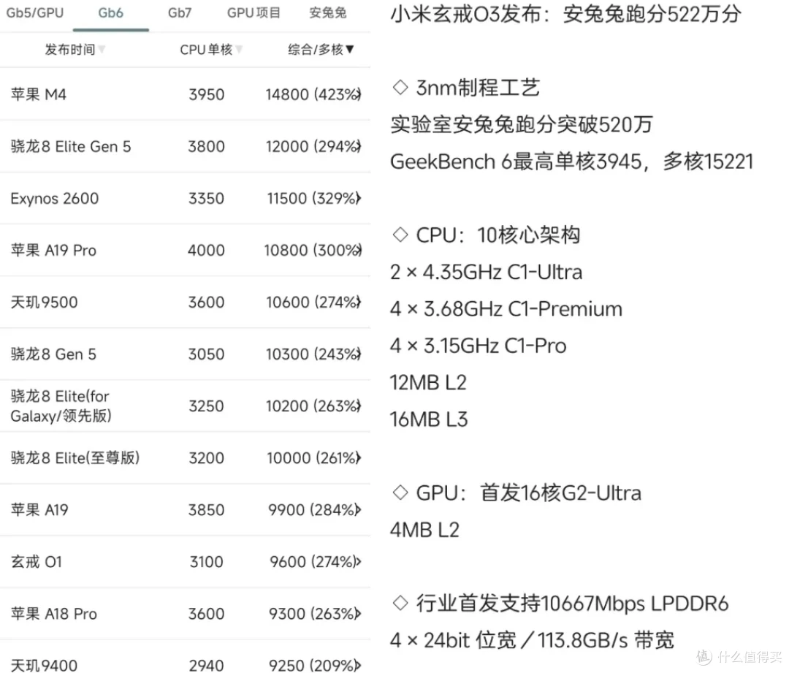Sort by 综合/多核 column header
This screenshot has height=673, width=789.
[321, 50]
